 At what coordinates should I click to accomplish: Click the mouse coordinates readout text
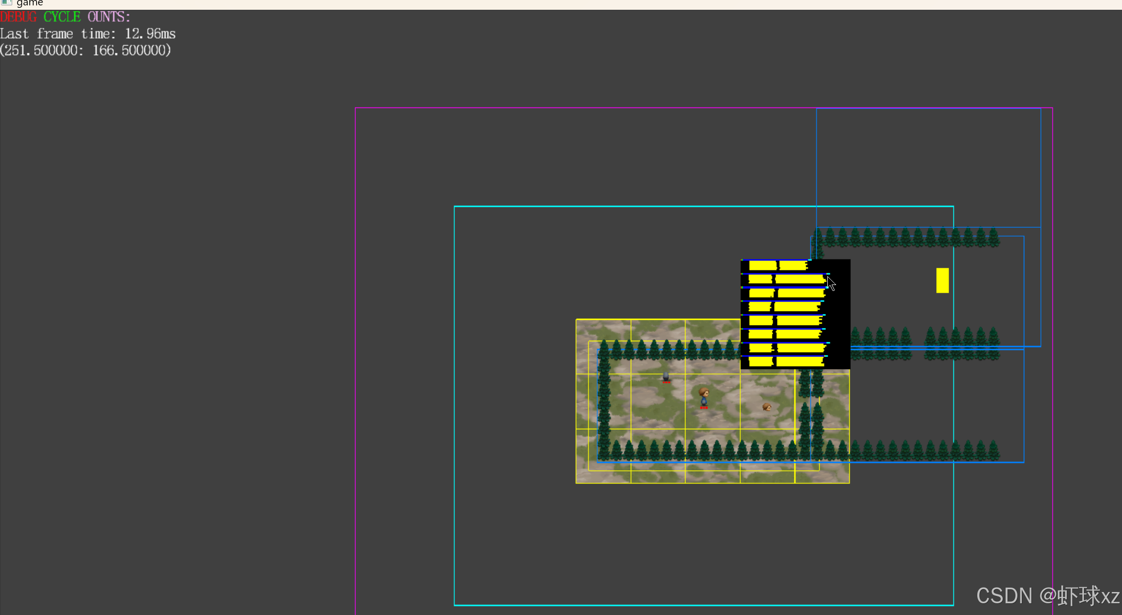(x=86, y=50)
